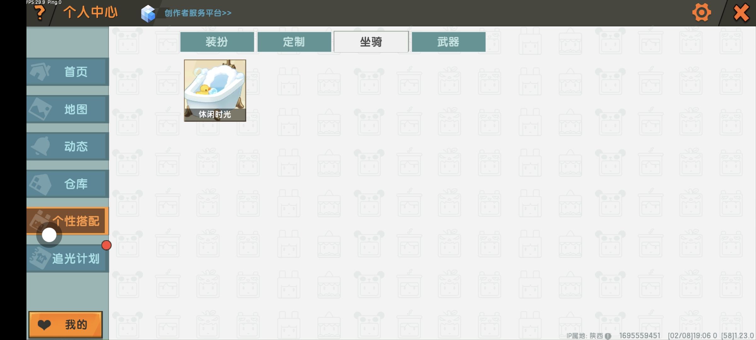The width and height of the screenshot is (756, 340).
Task: Go to 首页 in the sidebar
Action: click(x=68, y=72)
